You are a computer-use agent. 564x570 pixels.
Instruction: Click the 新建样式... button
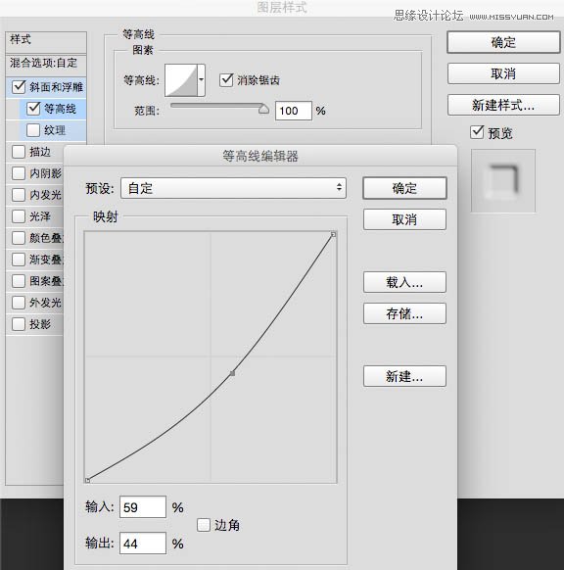pos(503,105)
